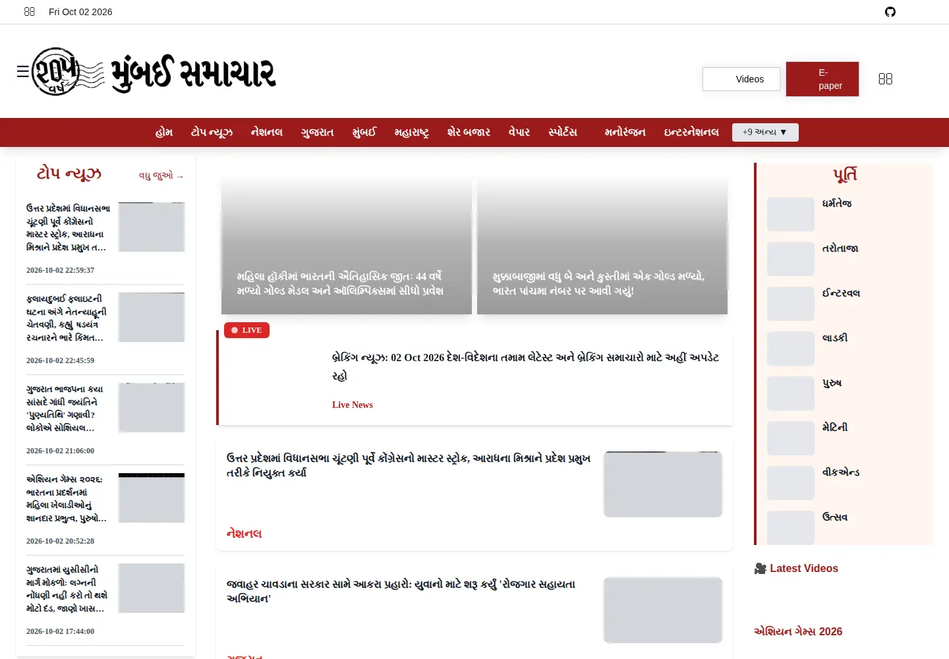The width and height of the screenshot is (949, 659).
Task: Open the ઇન્ટરનેશનલ menu item
Action: click(x=691, y=132)
